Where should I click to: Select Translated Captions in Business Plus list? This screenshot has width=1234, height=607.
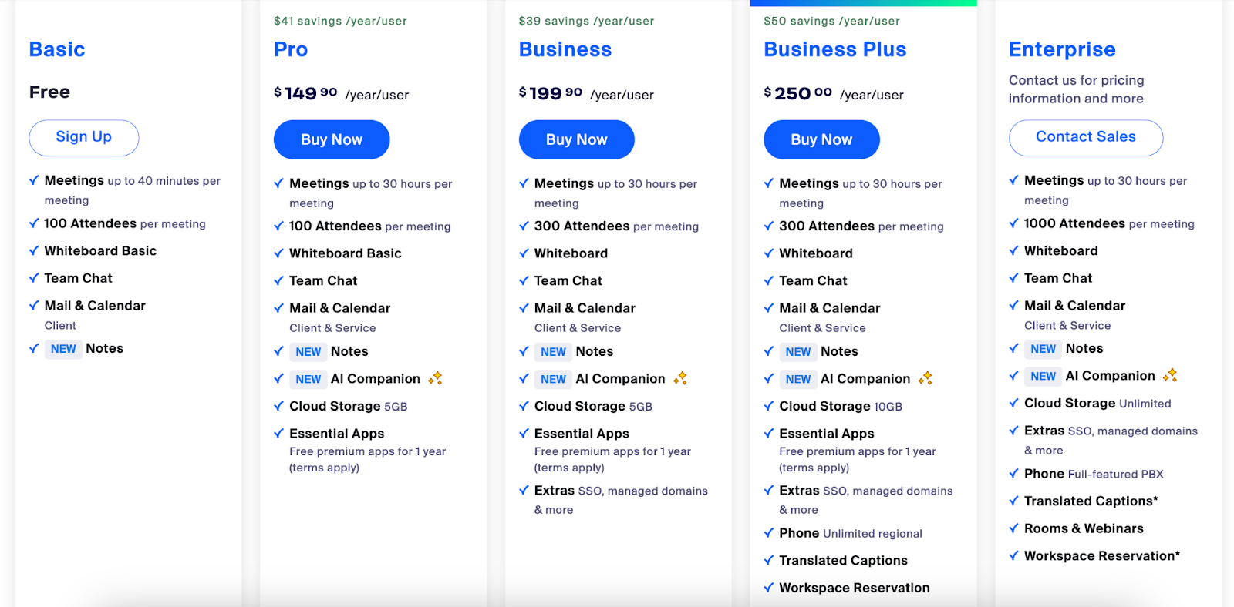point(843,561)
